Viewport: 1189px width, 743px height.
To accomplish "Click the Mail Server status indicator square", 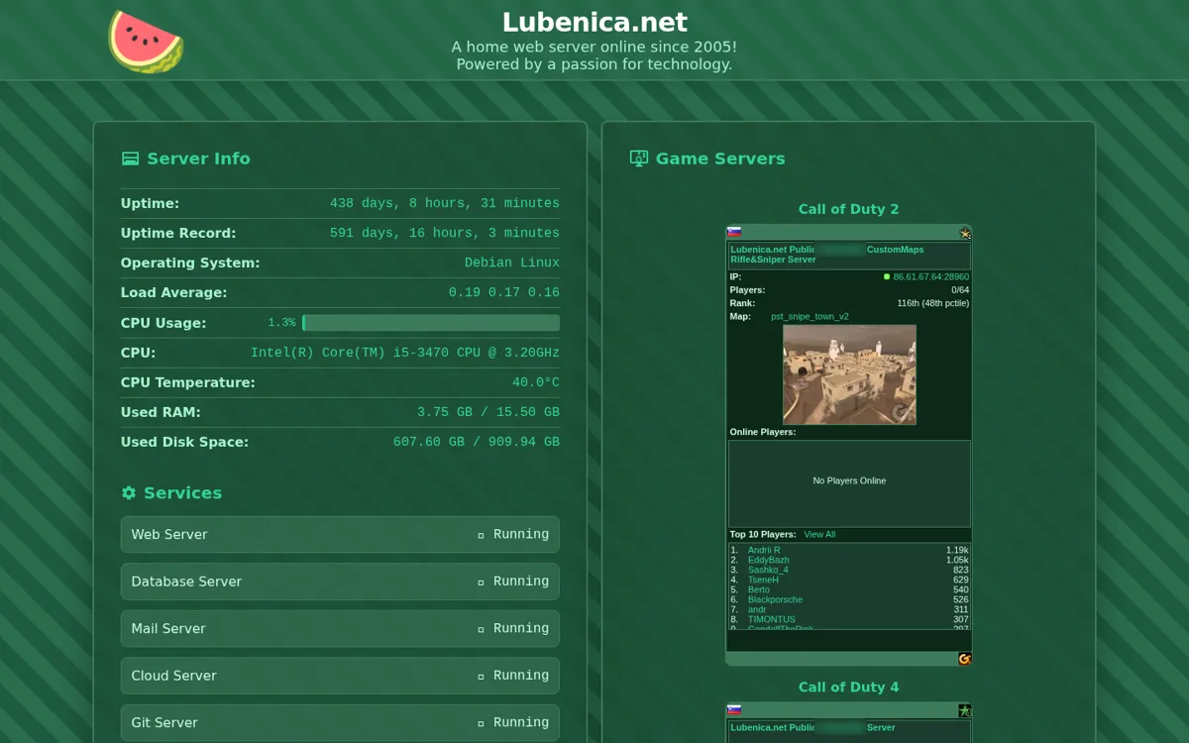I will 482,629.
